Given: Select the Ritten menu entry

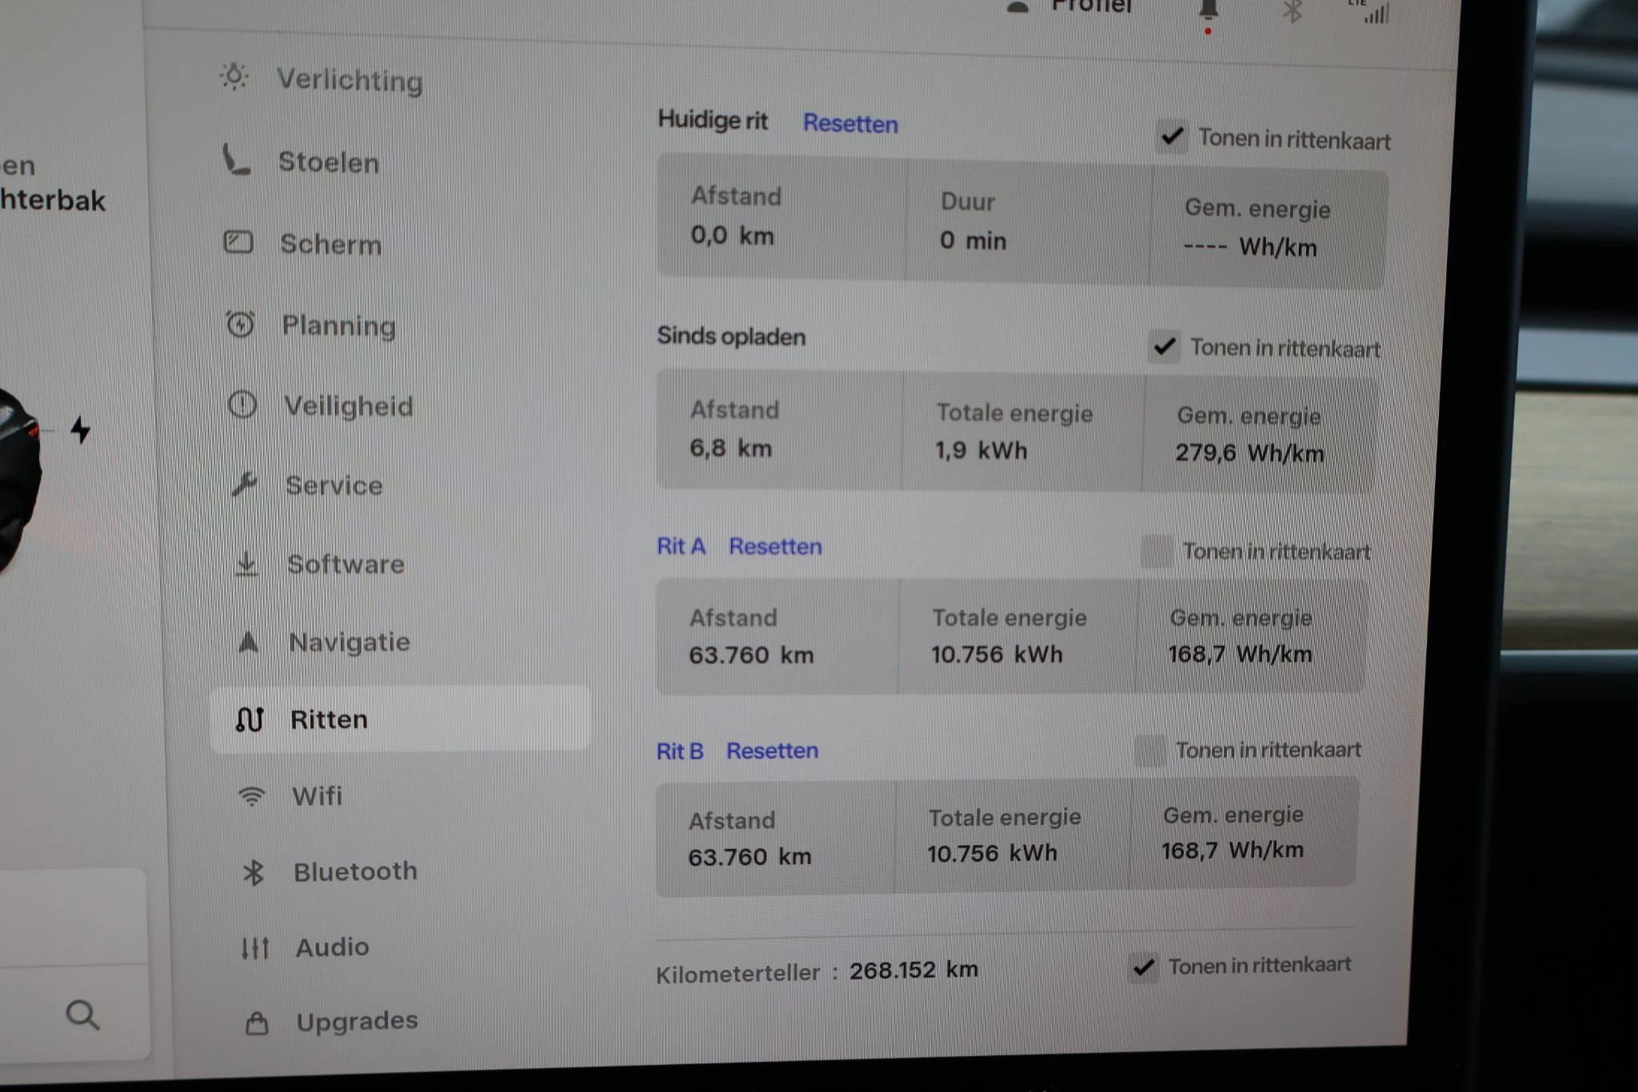Looking at the screenshot, I should [330, 718].
